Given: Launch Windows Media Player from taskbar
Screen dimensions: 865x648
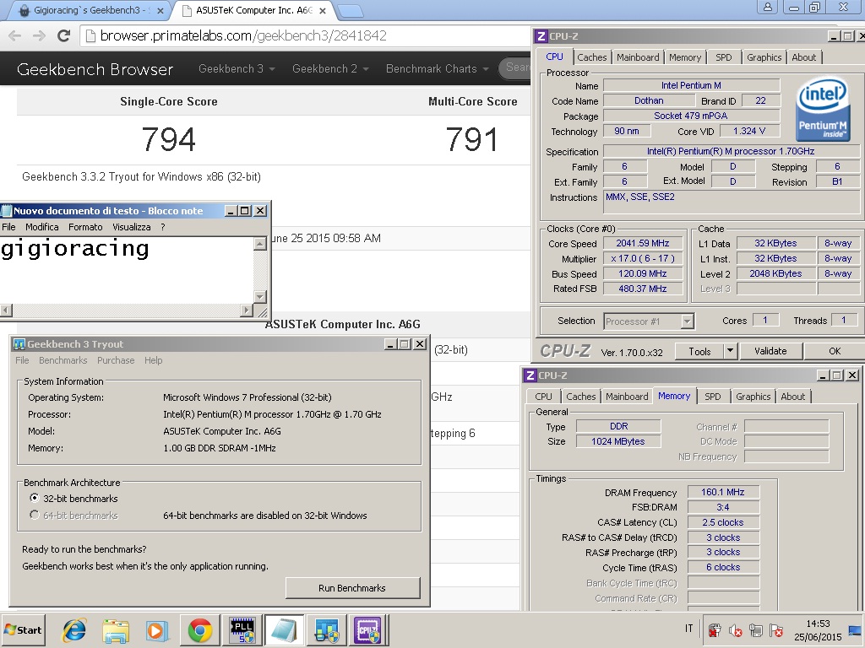Looking at the screenshot, I should (x=157, y=630).
